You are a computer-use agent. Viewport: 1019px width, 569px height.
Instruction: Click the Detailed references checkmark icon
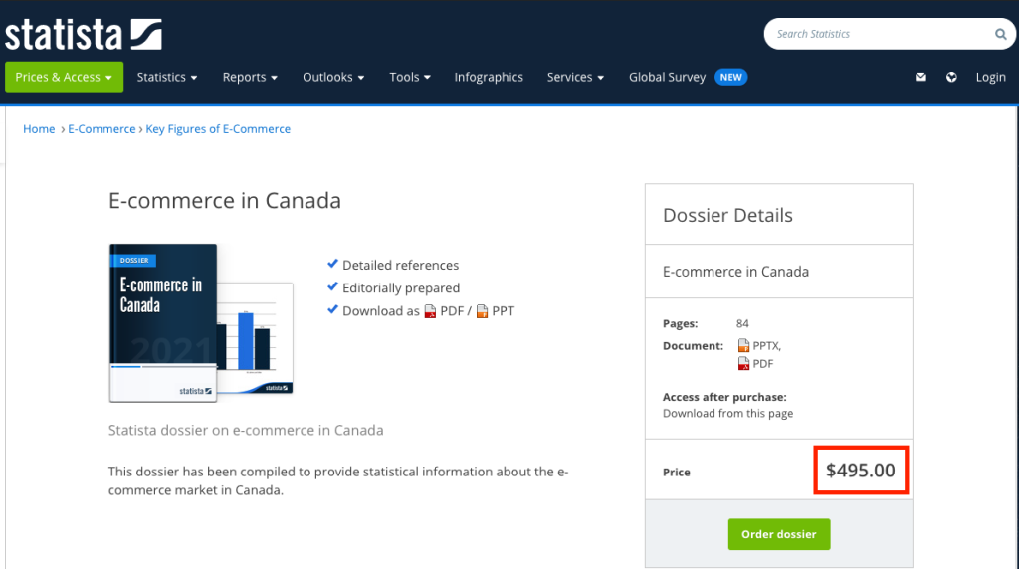[332, 263]
